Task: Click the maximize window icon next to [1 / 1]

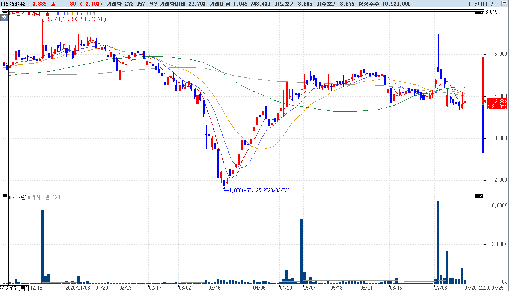Action: click(x=505, y=4)
